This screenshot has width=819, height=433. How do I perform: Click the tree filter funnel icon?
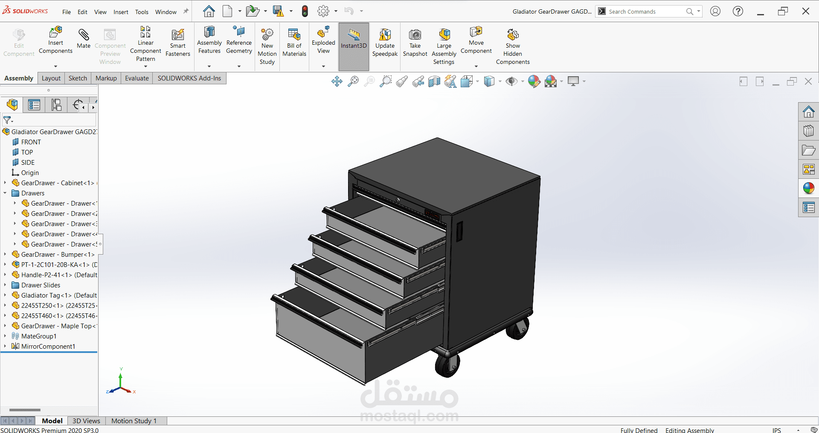(8, 120)
